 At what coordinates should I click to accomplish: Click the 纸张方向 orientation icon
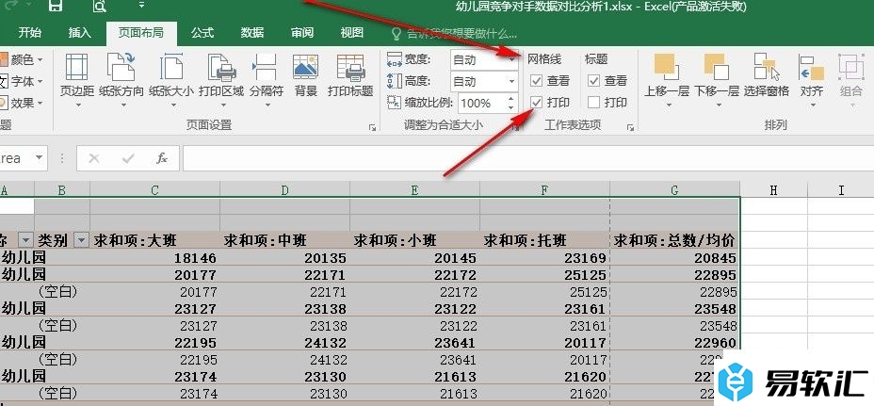click(121, 75)
